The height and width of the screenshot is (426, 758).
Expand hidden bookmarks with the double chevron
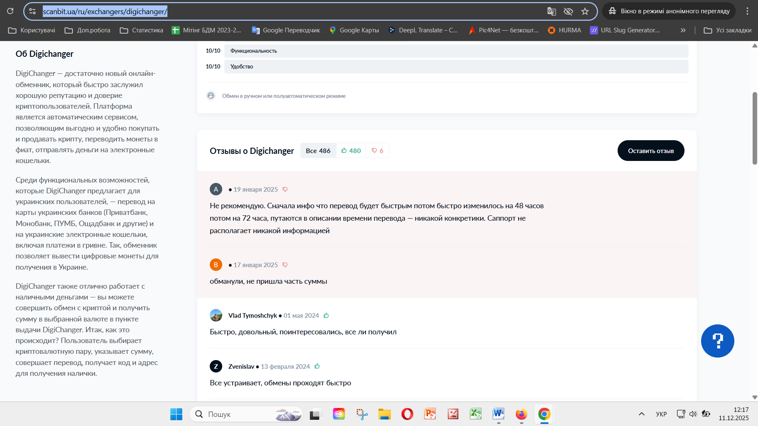tap(683, 30)
